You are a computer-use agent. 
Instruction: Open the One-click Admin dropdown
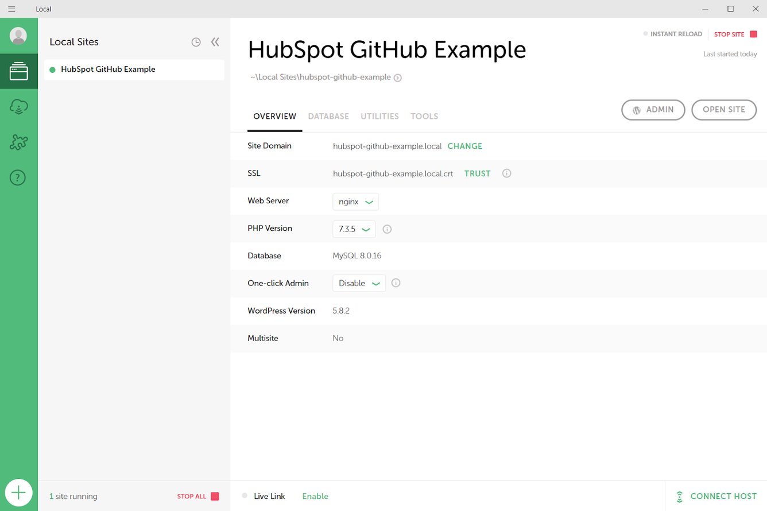(359, 282)
